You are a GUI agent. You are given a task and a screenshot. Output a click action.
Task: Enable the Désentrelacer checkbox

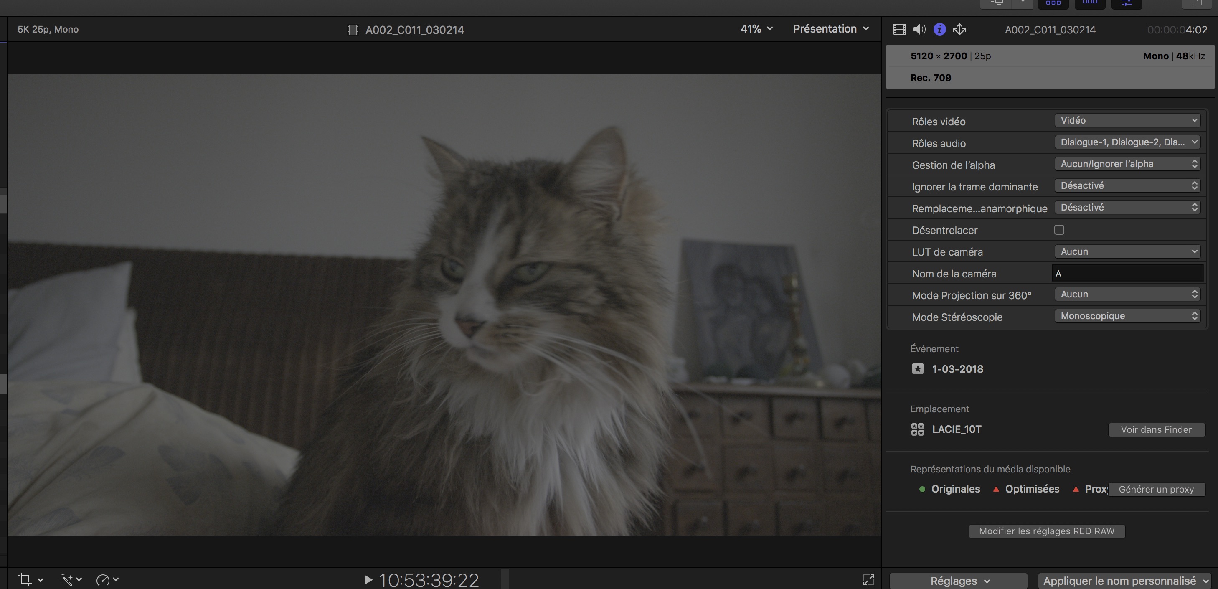pyautogui.click(x=1059, y=230)
